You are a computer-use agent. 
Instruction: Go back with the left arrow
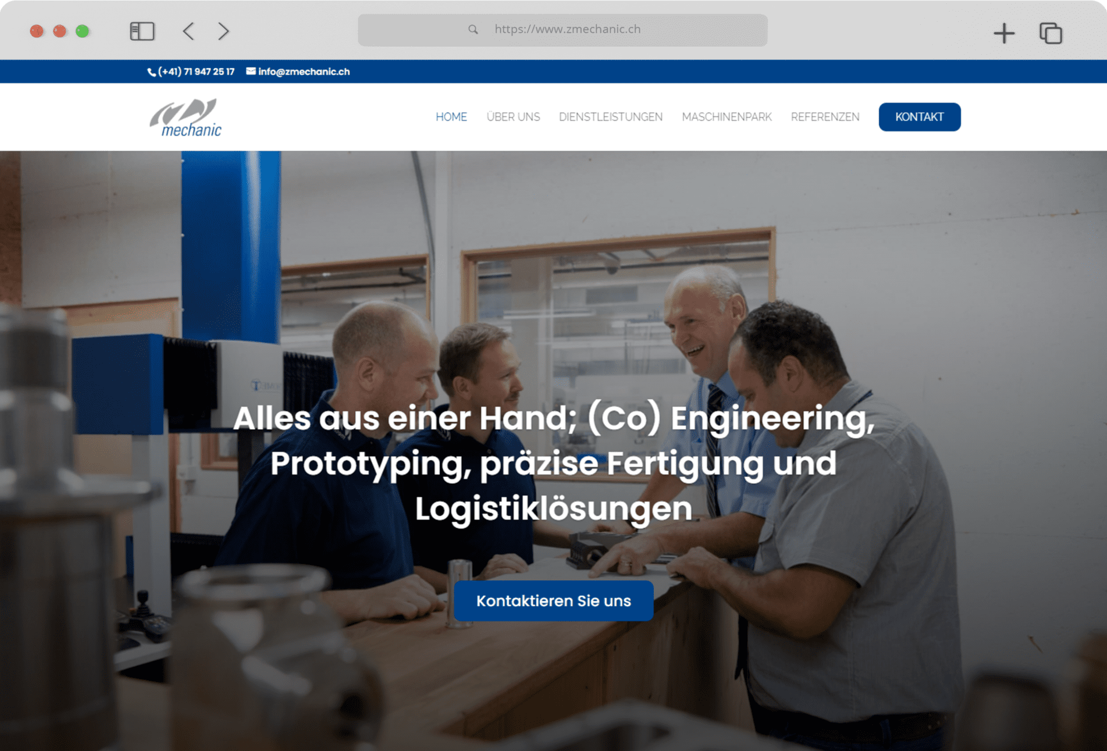189,31
